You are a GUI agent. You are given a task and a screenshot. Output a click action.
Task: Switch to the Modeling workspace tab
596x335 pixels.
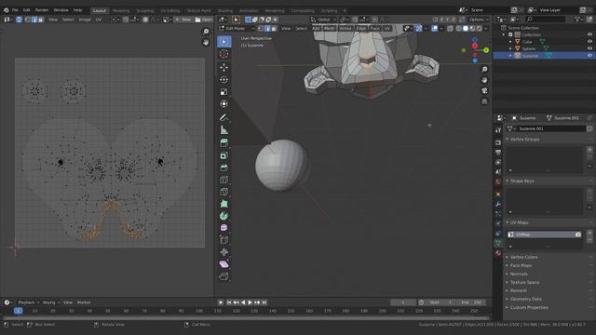[x=121, y=10]
